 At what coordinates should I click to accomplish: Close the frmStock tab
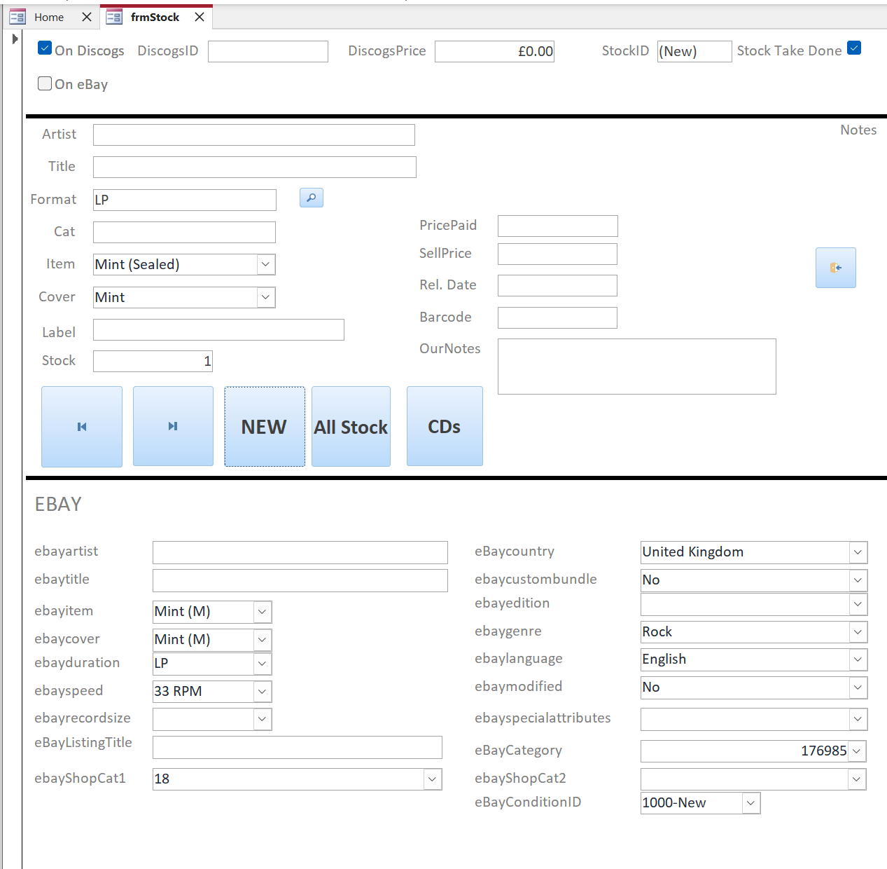(200, 17)
